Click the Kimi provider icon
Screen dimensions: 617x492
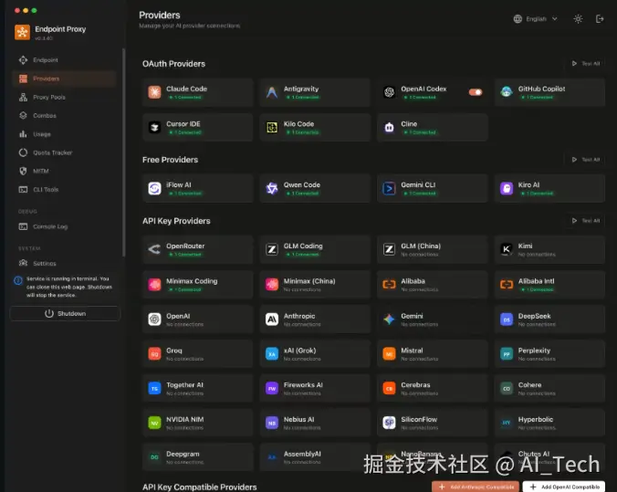[x=506, y=249]
